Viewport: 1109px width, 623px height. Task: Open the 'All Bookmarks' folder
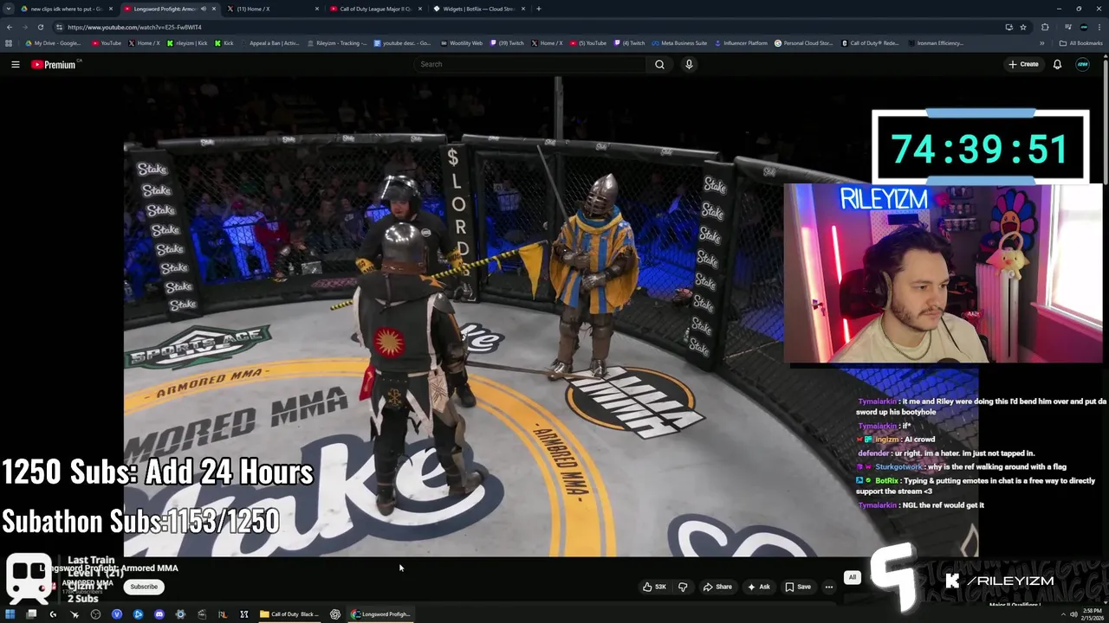click(1080, 43)
